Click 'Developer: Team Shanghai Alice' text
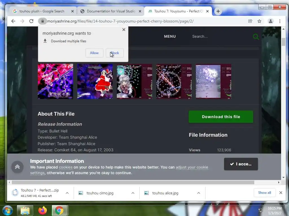289x216 pixels. pyautogui.click(x=67, y=137)
